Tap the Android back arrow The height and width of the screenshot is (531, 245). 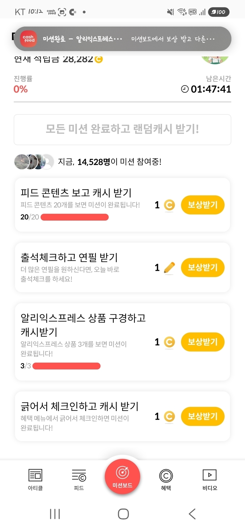click(192, 514)
